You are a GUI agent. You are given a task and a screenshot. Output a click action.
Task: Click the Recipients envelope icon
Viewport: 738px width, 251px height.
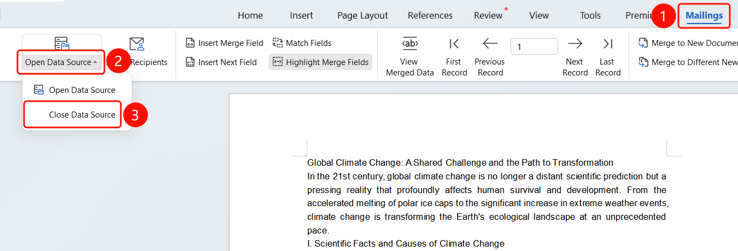(137, 44)
